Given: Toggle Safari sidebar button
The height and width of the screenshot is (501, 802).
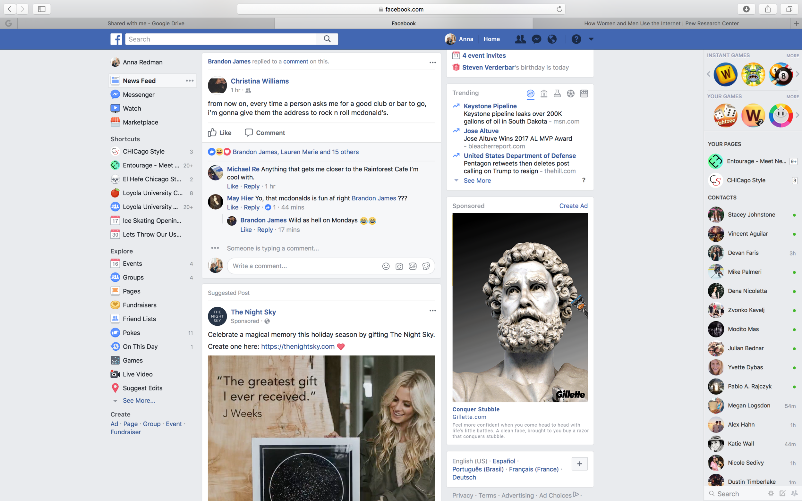Looking at the screenshot, I should (42, 9).
